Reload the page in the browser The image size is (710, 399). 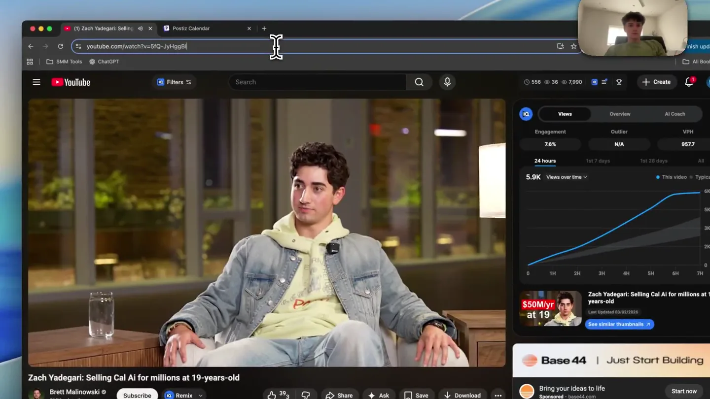(61, 46)
